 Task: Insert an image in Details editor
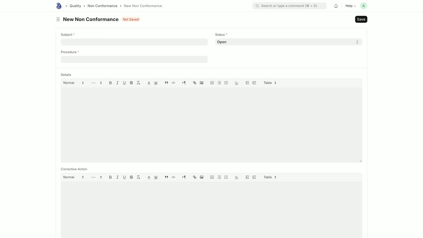202,83
